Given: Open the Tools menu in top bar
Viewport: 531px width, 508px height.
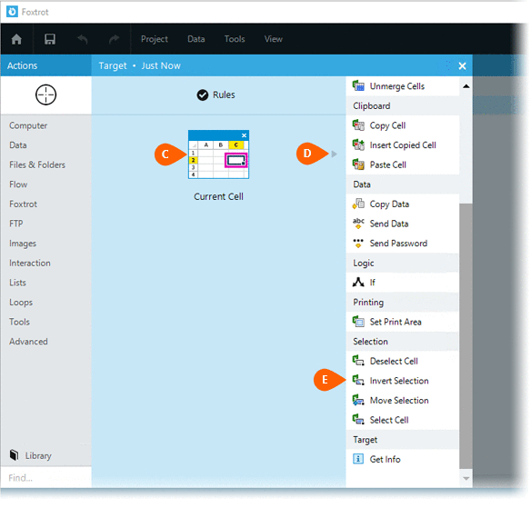Looking at the screenshot, I should click(x=235, y=39).
